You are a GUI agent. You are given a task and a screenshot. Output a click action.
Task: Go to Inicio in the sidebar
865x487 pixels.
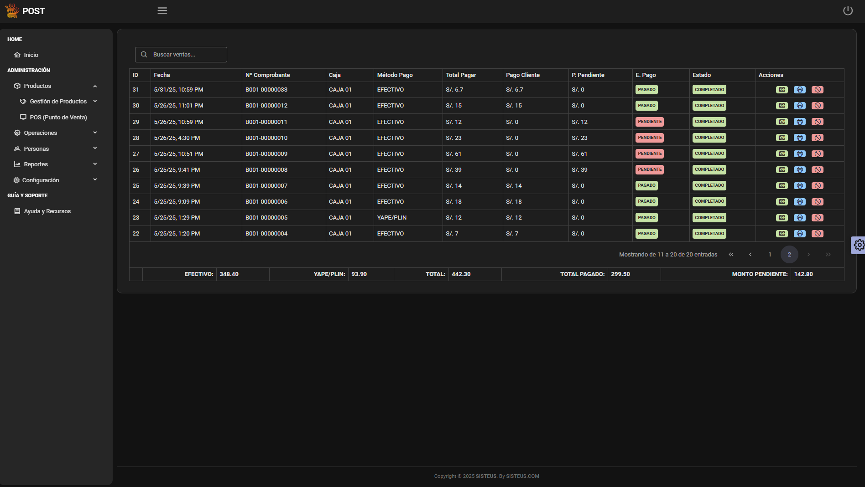[x=31, y=55]
